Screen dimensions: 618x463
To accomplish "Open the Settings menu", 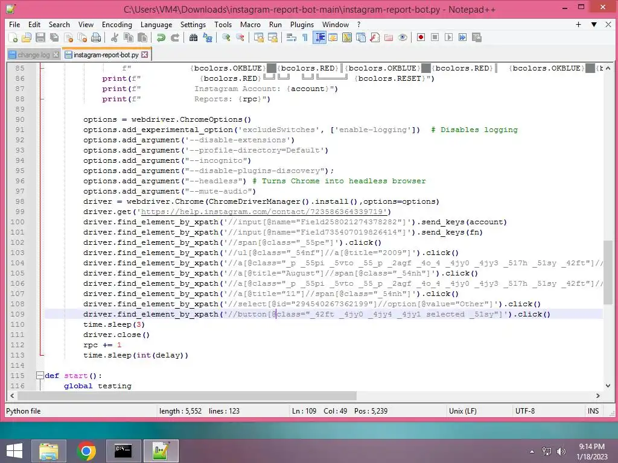I will tap(193, 24).
